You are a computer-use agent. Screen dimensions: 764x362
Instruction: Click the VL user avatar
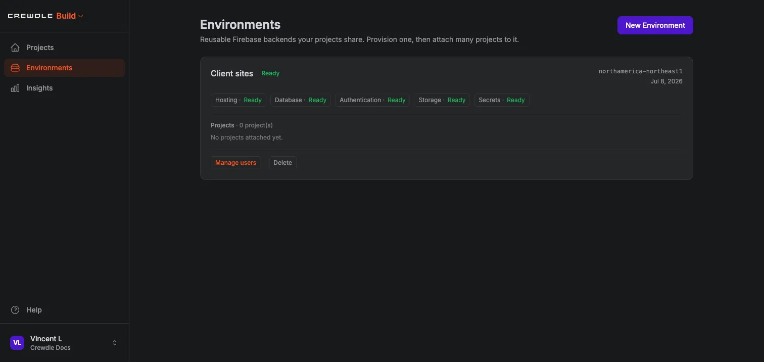click(17, 343)
